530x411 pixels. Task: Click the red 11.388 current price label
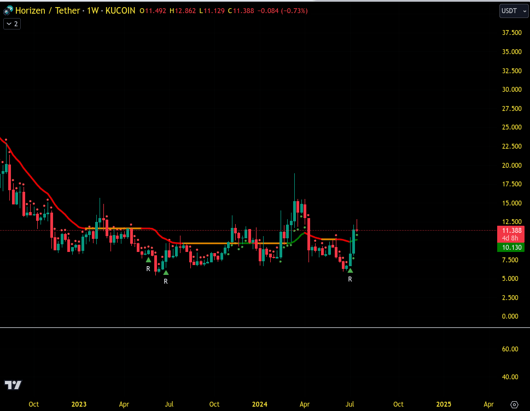(x=511, y=231)
